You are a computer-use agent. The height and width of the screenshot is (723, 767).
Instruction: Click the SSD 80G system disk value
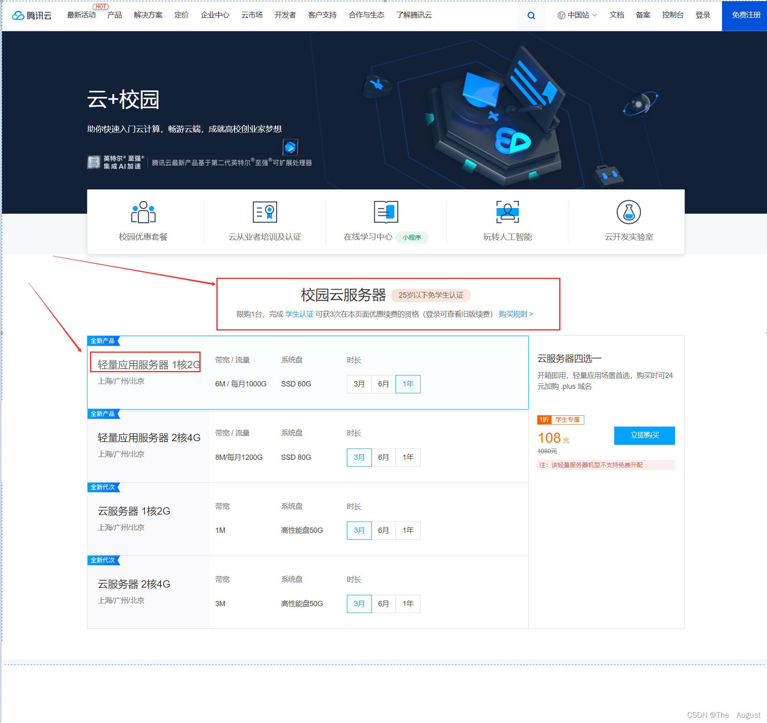(x=296, y=457)
